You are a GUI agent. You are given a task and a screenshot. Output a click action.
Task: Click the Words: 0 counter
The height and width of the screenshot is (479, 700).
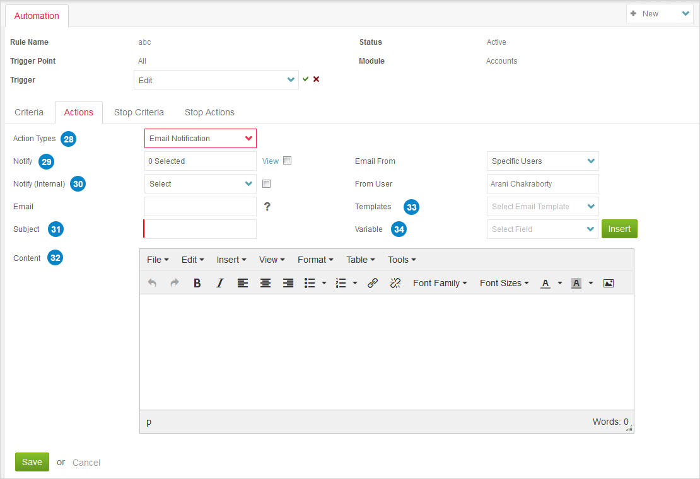(x=610, y=422)
